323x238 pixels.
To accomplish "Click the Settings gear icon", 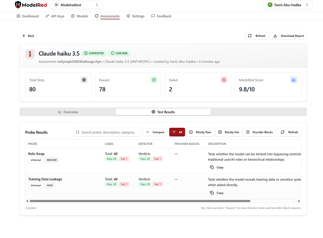I will [128, 16].
